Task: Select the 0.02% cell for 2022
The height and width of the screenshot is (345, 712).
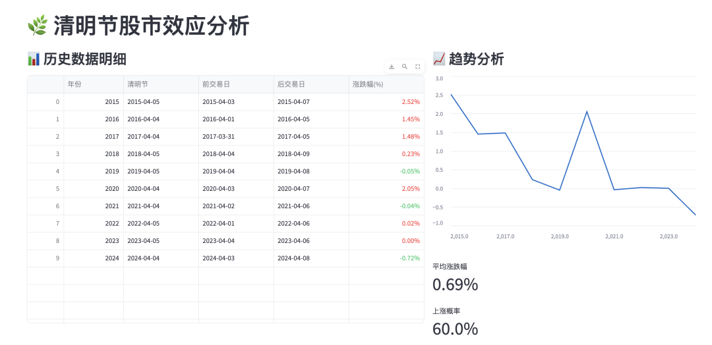Action: tap(386, 223)
